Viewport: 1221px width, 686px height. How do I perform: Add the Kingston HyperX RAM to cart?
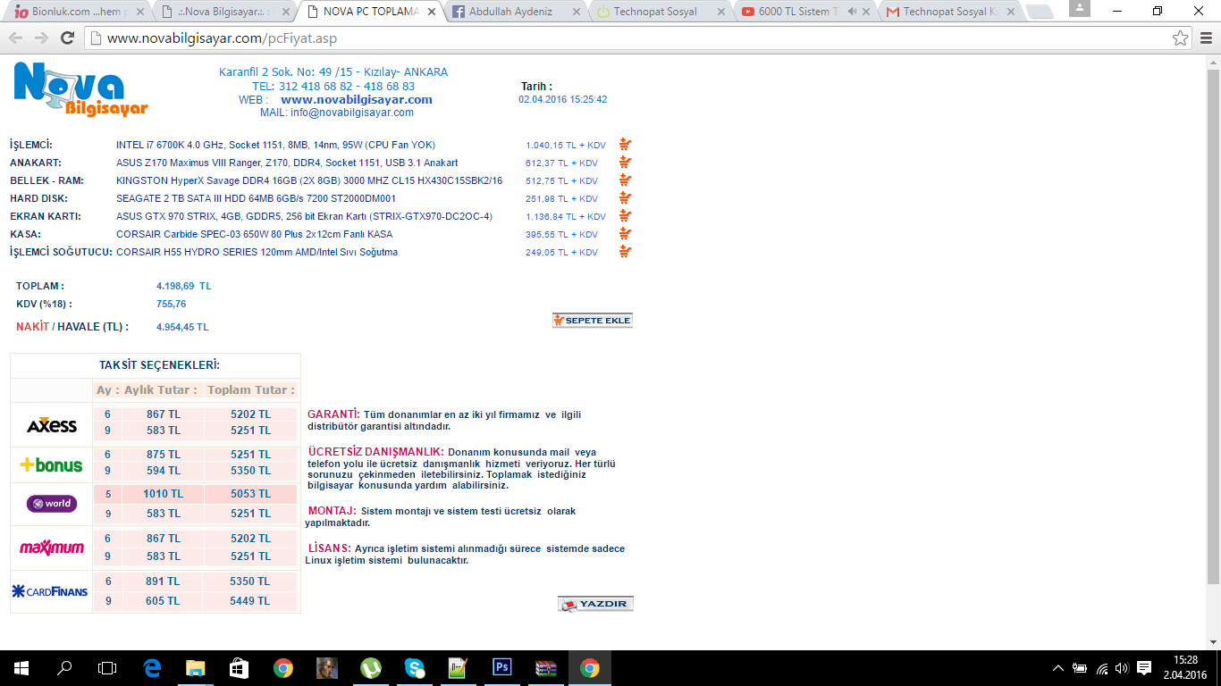[625, 180]
